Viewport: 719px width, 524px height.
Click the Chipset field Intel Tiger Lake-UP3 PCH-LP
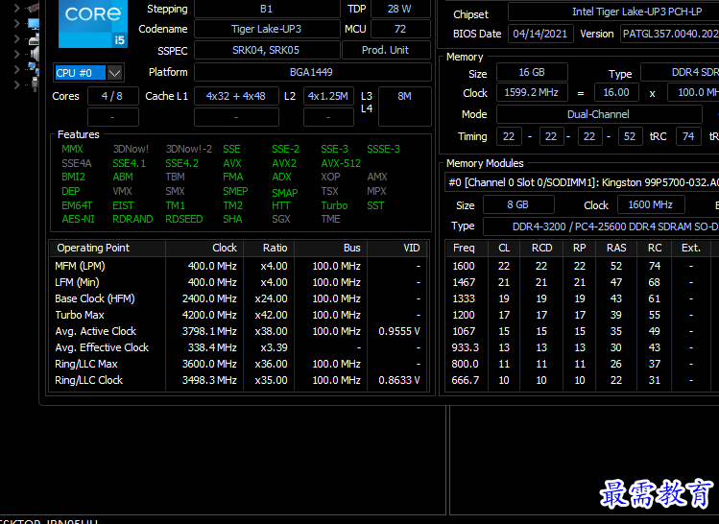(x=613, y=12)
